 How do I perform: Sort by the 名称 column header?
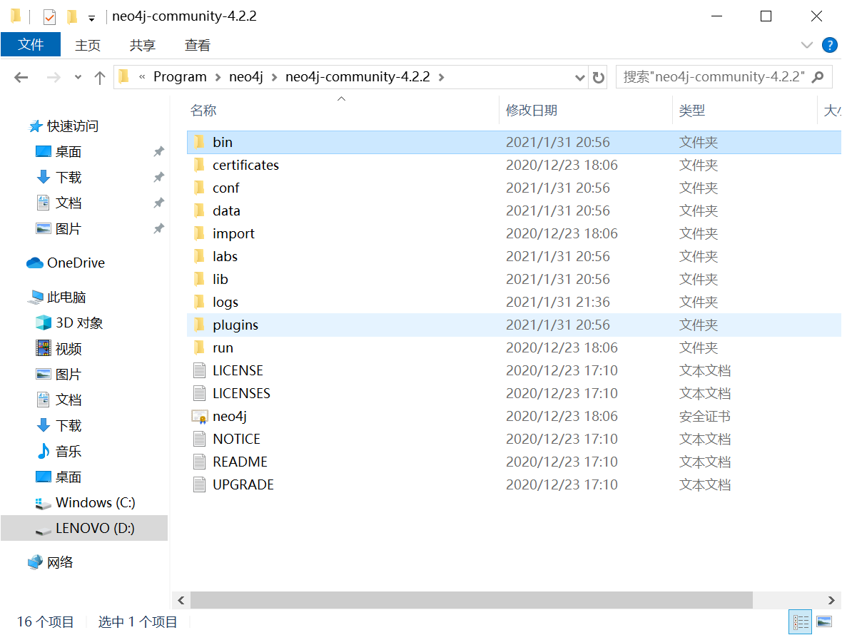pos(342,110)
